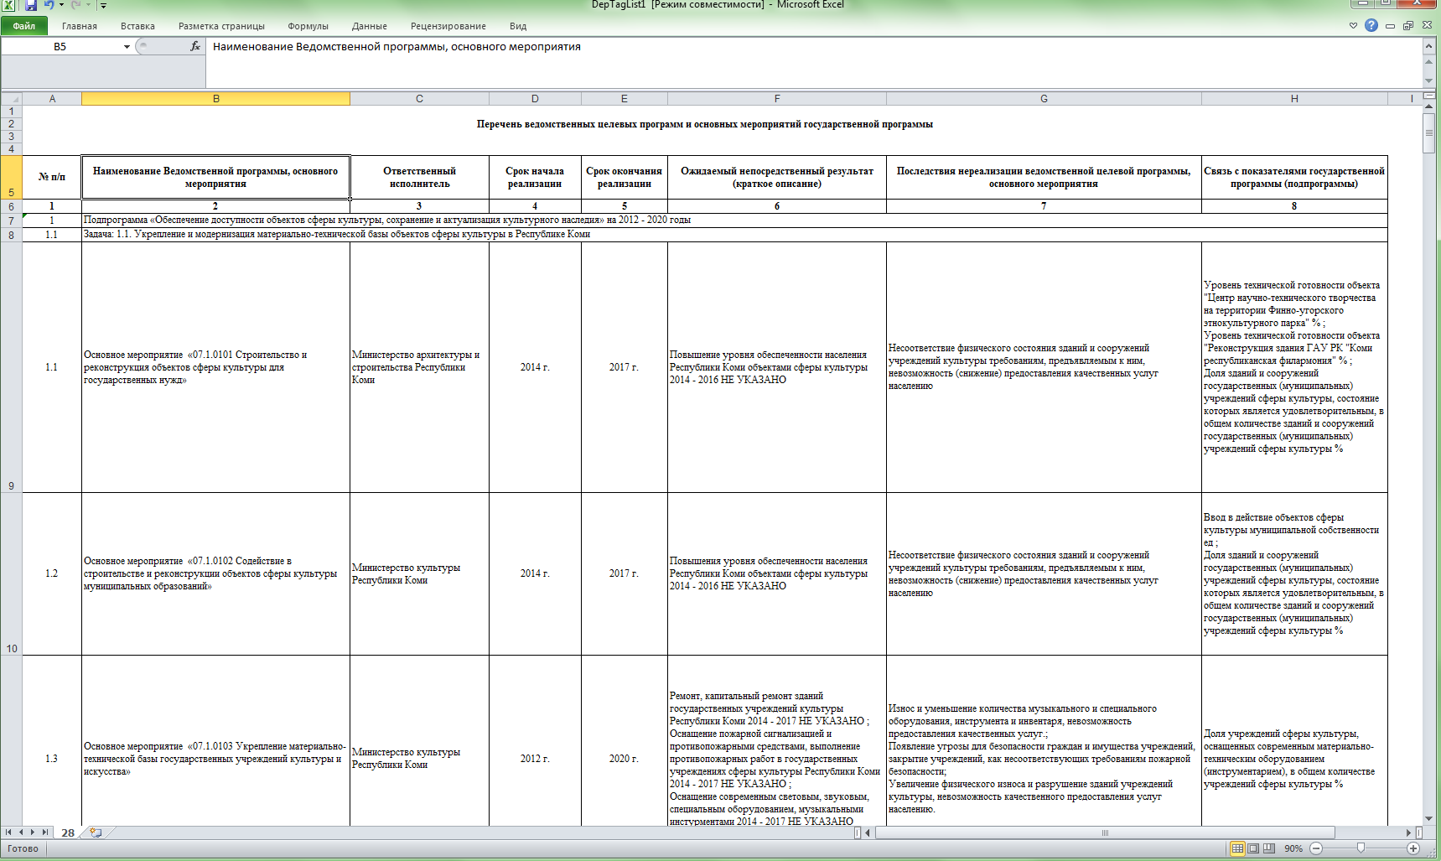Open Excel Help with question mark
The height and width of the screenshot is (861, 1441).
[x=1371, y=25]
